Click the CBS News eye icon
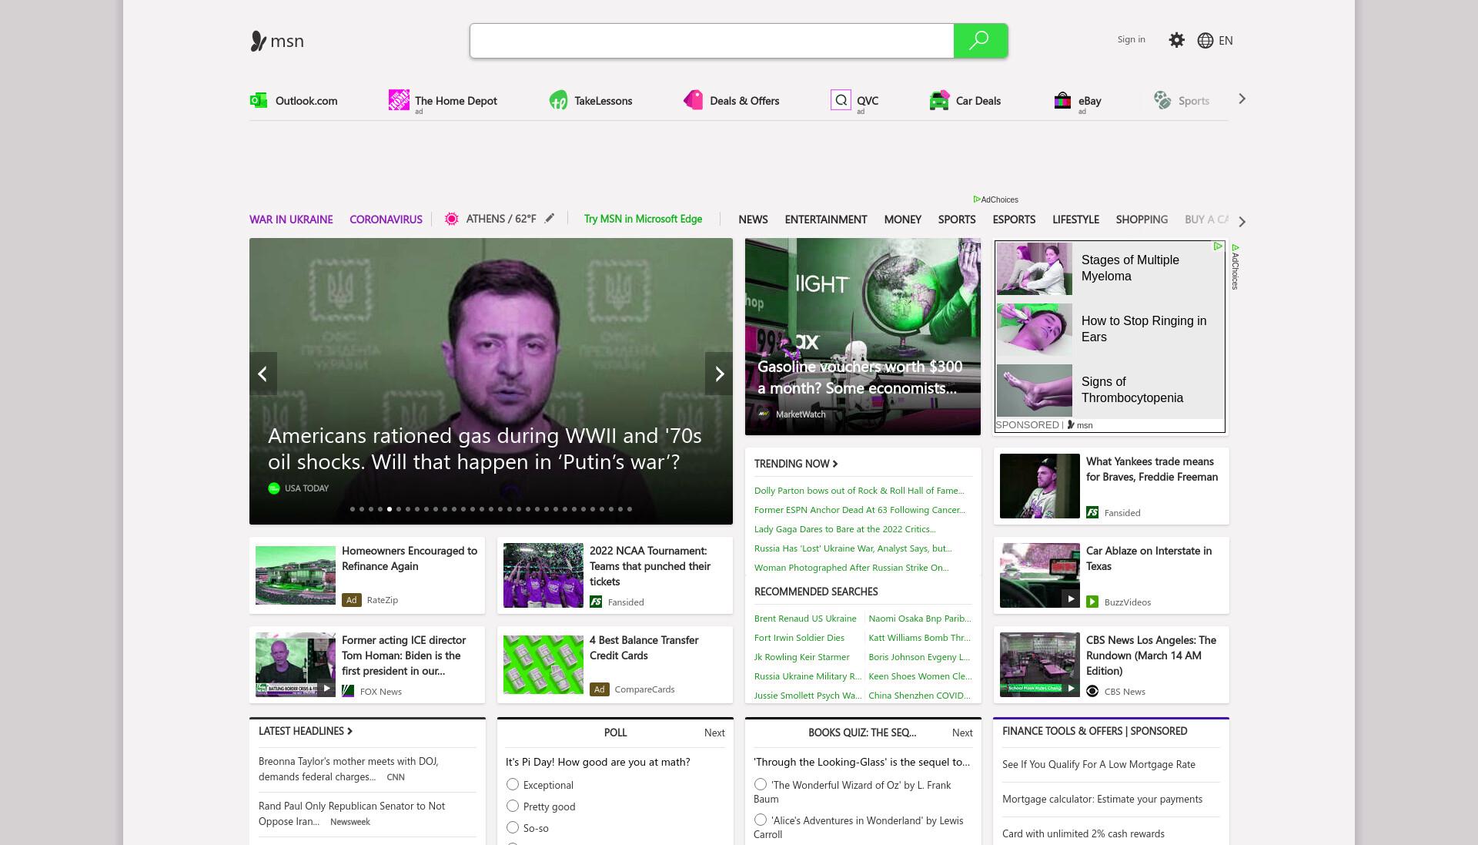The width and height of the screenshot is (1478, 845). (1092, 691)
